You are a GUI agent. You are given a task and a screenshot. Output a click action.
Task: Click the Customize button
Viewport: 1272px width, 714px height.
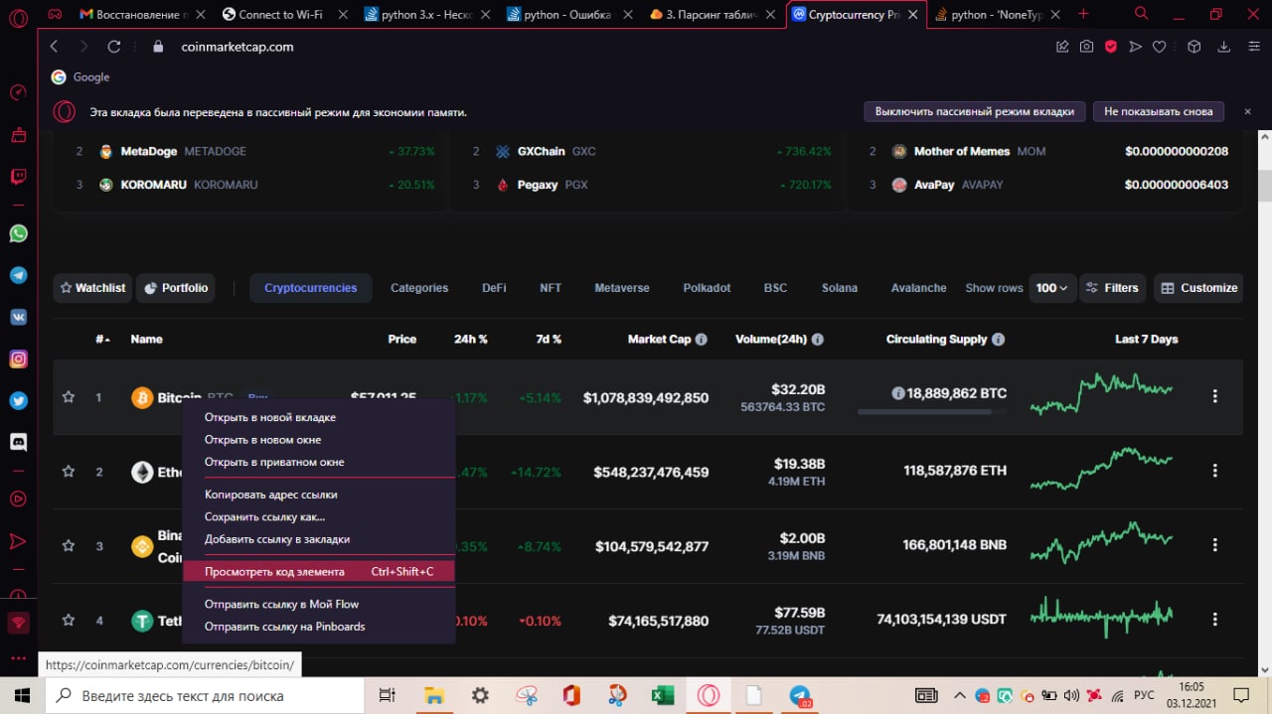point(1198,288)
